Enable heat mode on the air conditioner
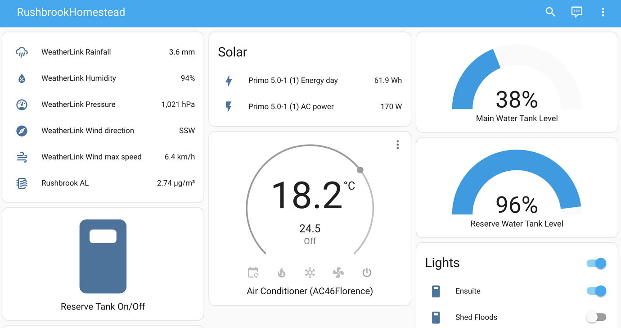 point(281,272)
